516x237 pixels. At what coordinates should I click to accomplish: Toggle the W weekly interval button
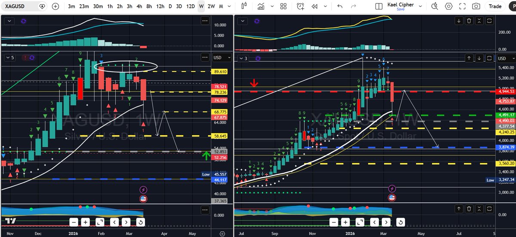(x=201, y=6)
